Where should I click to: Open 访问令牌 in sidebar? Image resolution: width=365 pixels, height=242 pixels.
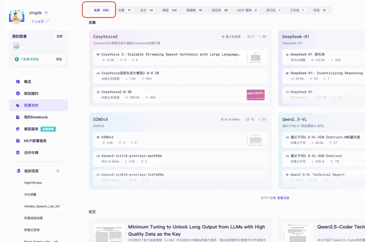pyautogui.click(x=39, y=153)
